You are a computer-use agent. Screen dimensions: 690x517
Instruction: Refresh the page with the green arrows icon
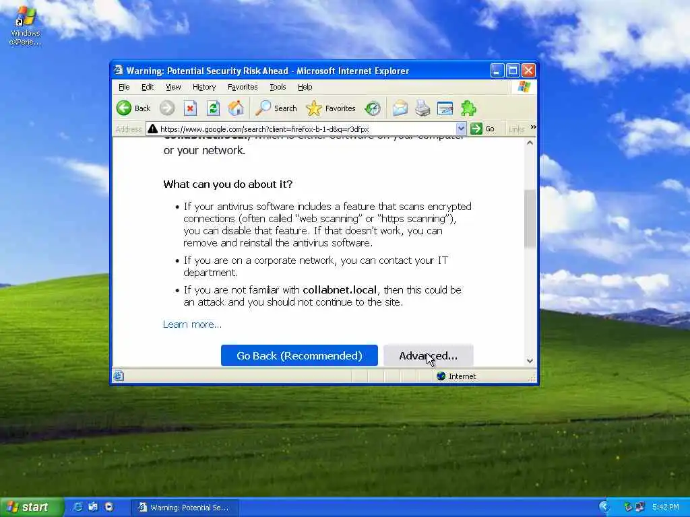click(214, 108)
